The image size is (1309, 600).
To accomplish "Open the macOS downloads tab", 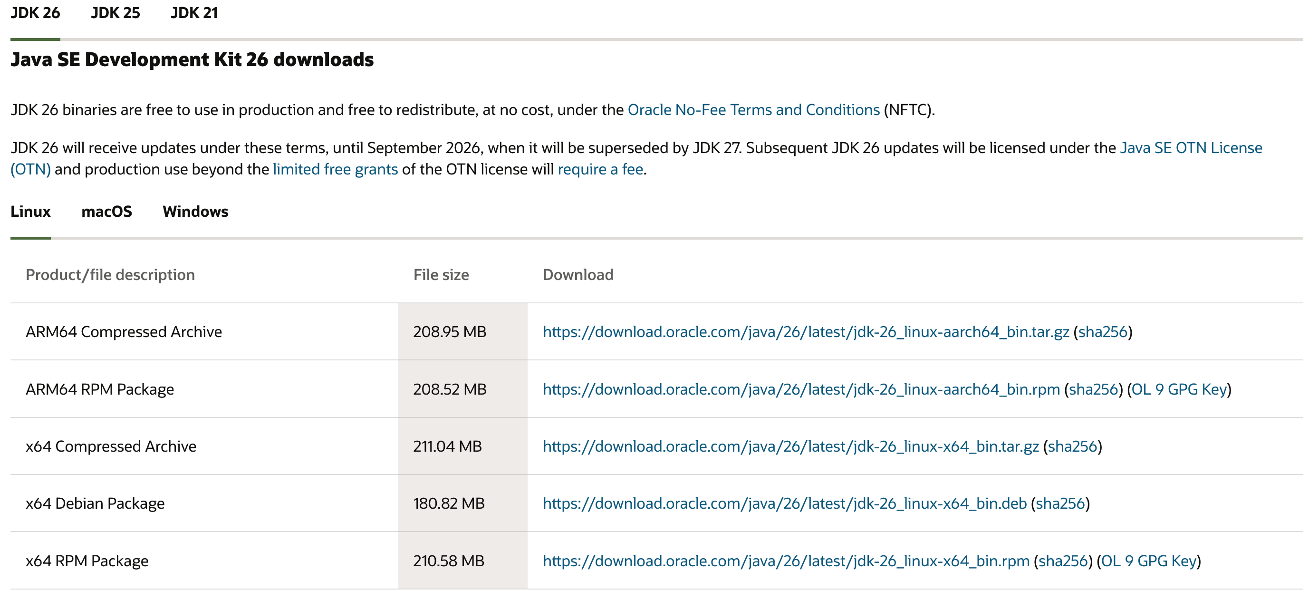I will (107, 212).
